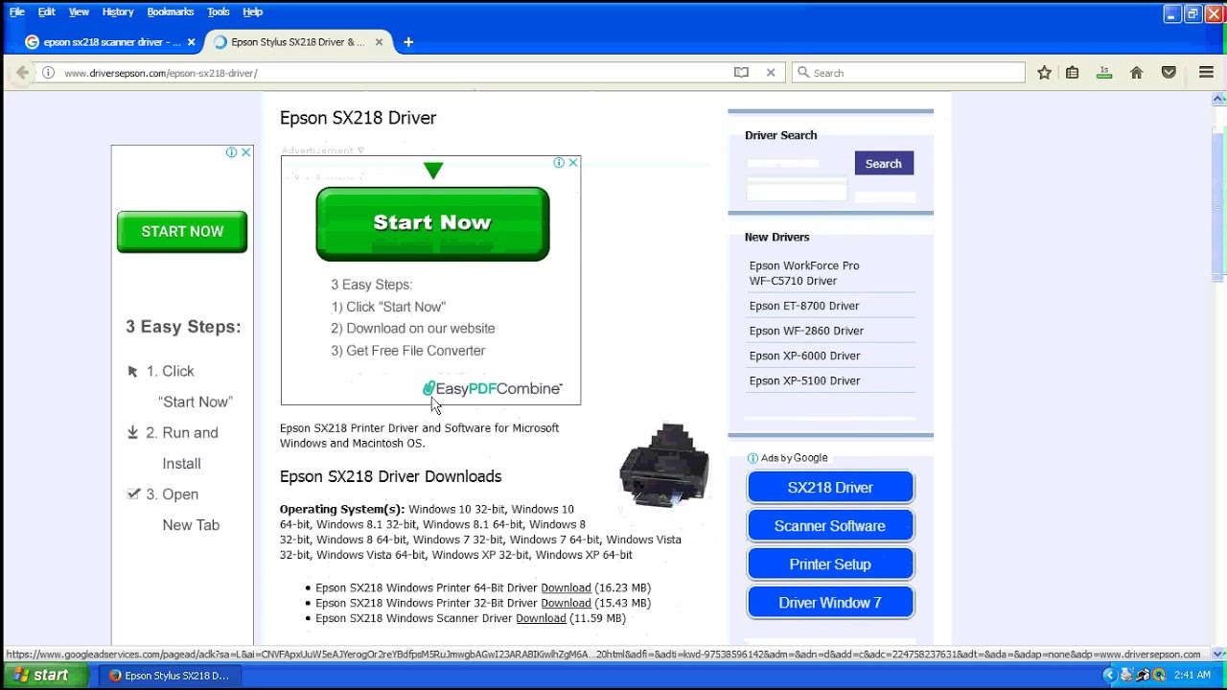Show hidden system tray icons
1227x690 pixels.
click(x=1110, y=676)
